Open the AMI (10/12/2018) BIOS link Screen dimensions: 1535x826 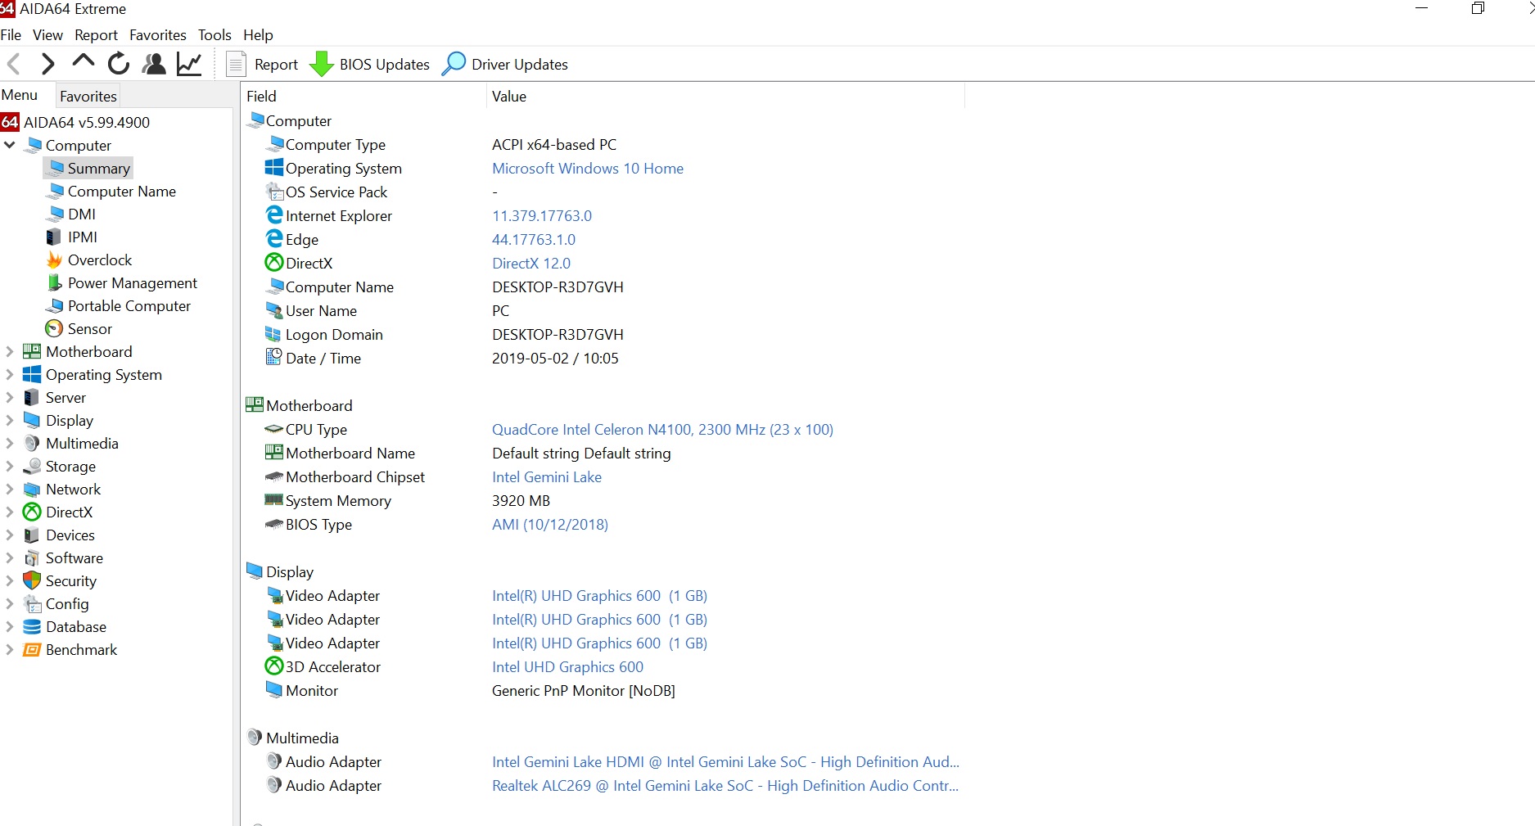(x=550, y=524)
